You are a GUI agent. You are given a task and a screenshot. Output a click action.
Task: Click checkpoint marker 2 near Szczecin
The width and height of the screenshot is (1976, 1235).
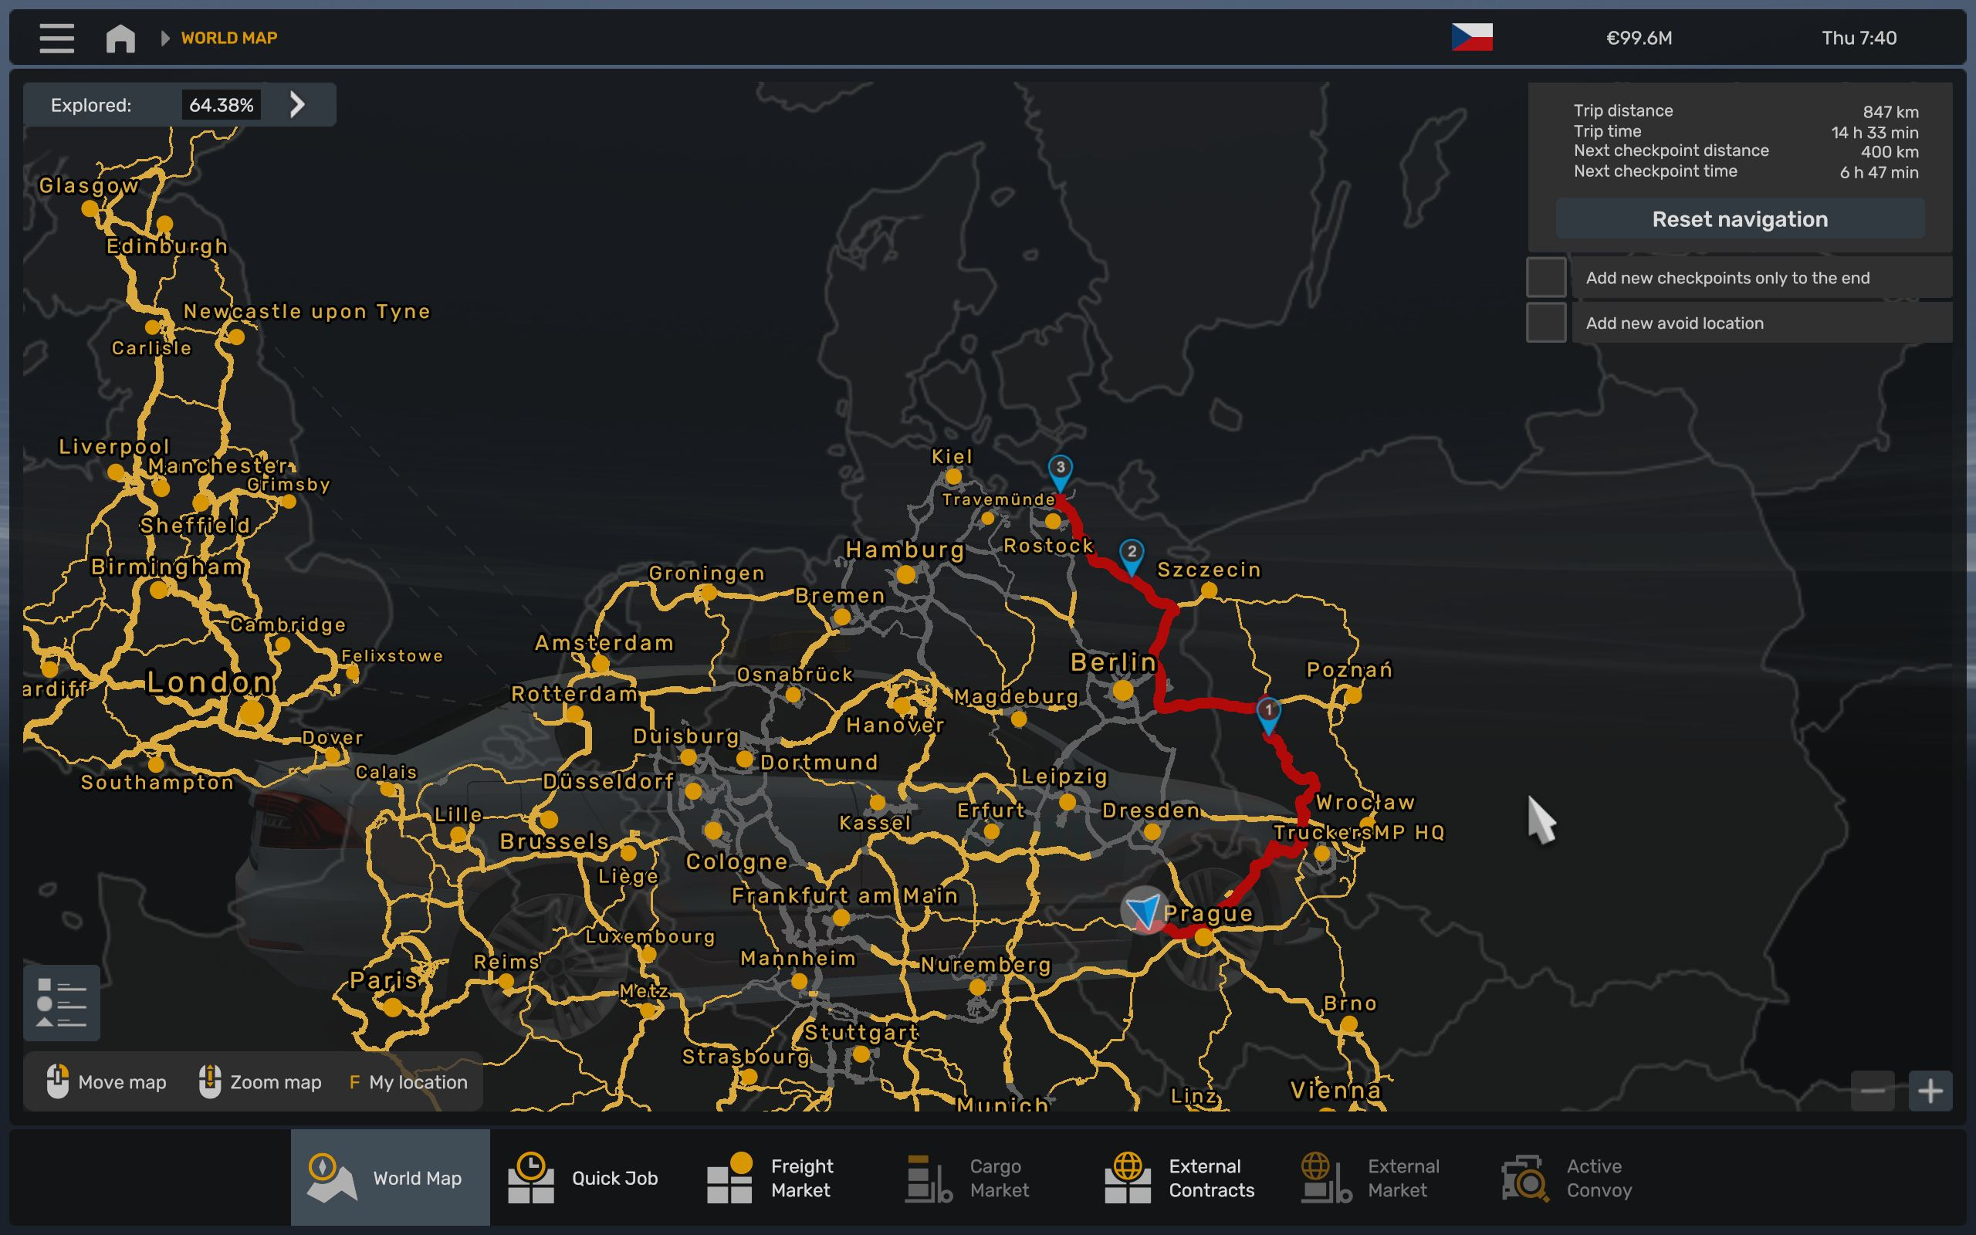(1131, 555)
